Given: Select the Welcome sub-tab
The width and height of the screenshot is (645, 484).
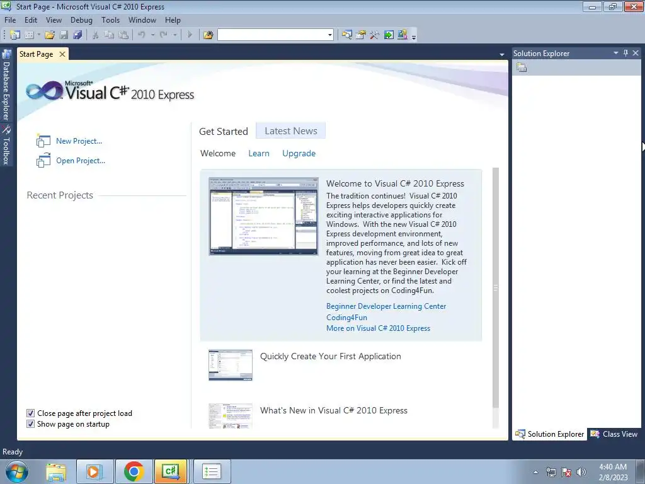Looking at the screenshot, I should click(218, 153).
